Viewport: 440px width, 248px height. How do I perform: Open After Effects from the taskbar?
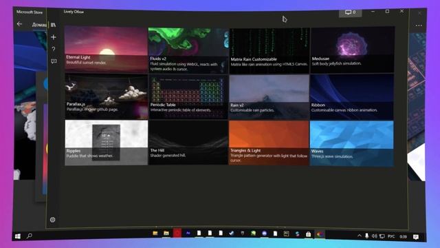click(188, 234)
